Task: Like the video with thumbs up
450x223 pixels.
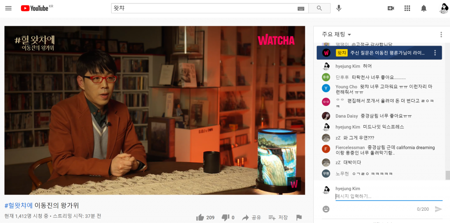Action: (200, 218)
